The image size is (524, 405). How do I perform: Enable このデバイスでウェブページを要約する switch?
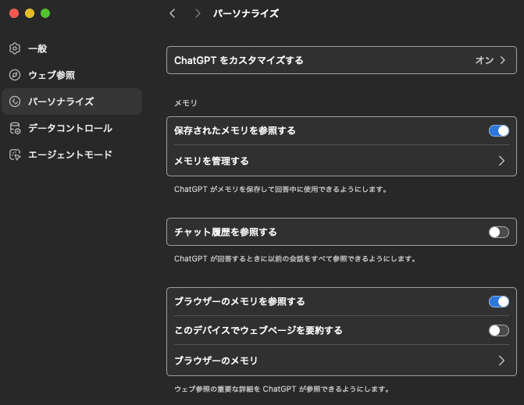(x=498, y=331)
